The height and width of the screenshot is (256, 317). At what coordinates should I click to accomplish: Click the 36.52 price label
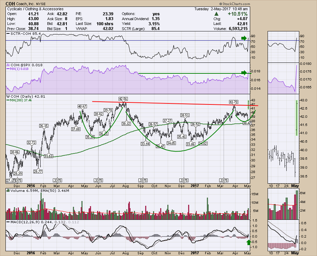point(195,124)
